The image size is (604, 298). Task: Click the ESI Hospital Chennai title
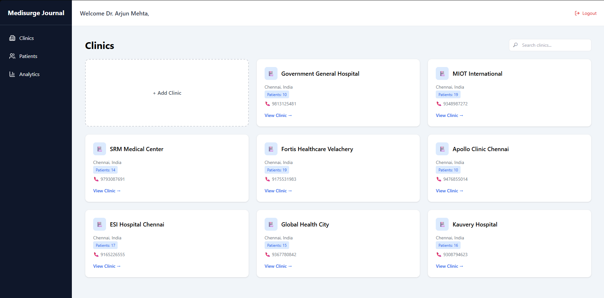coord(137,225)
